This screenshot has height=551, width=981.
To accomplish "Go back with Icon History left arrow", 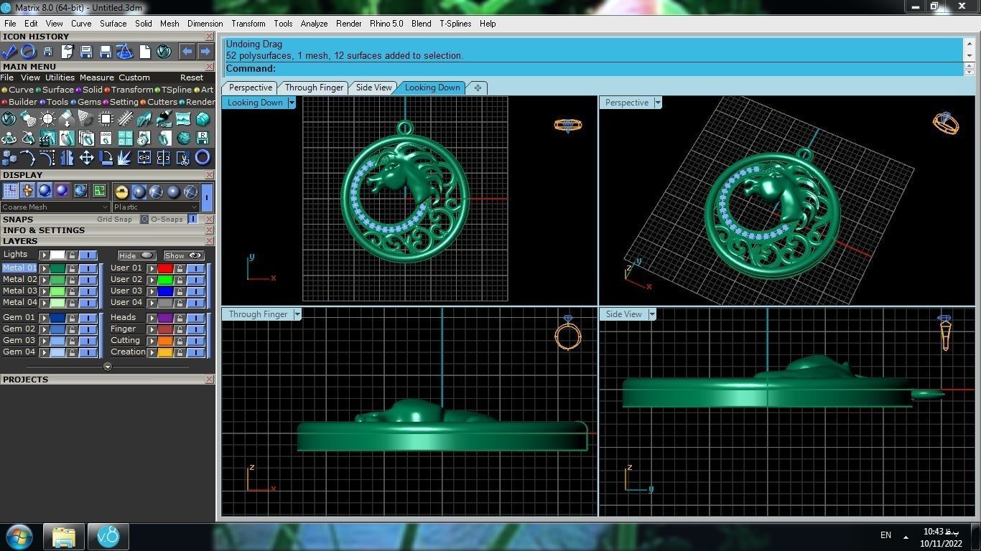I will (187, 52).
